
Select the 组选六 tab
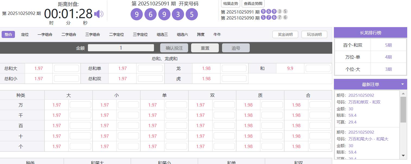coord(182,34)
